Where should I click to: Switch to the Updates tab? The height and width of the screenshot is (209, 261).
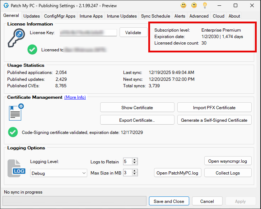(x=32, y=16)
